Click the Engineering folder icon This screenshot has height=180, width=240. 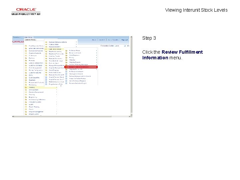[26, 97]
